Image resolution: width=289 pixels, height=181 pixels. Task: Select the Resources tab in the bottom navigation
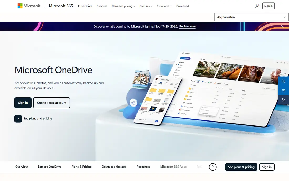pyautogui.click(x=143, y=167)
